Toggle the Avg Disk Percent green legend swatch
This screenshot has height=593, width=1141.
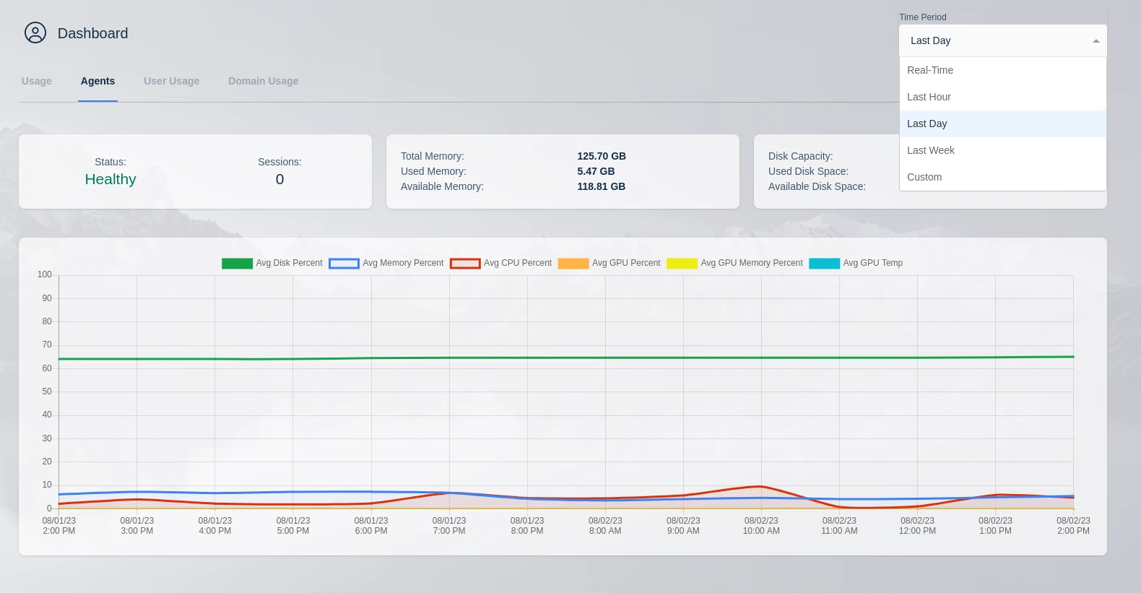tap(237, 264)
